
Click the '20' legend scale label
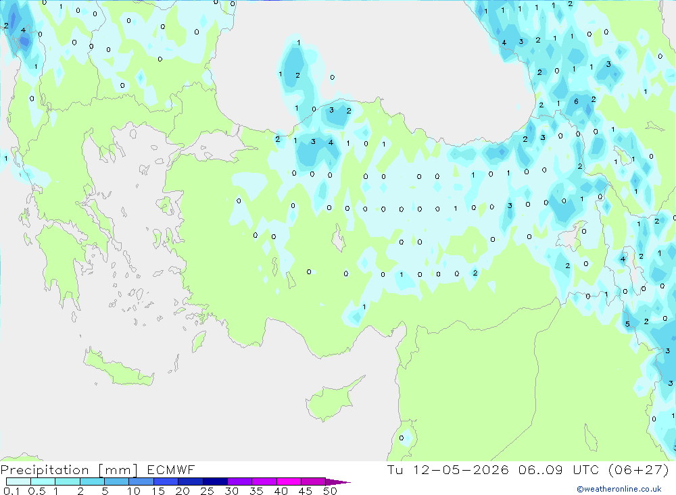[x=183, y=491]
